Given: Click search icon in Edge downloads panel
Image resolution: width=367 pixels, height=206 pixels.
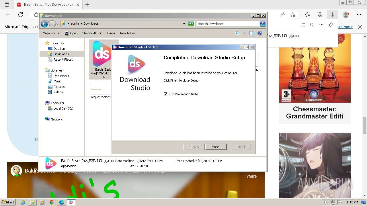Looking at the screenshot, I should point(312,25).
